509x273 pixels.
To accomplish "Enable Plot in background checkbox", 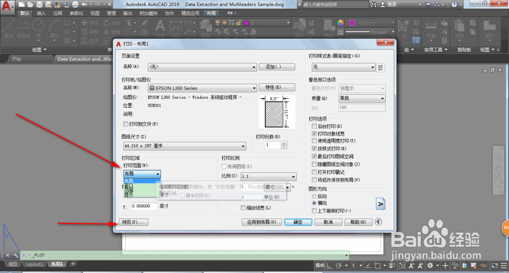I will point(314,126).
